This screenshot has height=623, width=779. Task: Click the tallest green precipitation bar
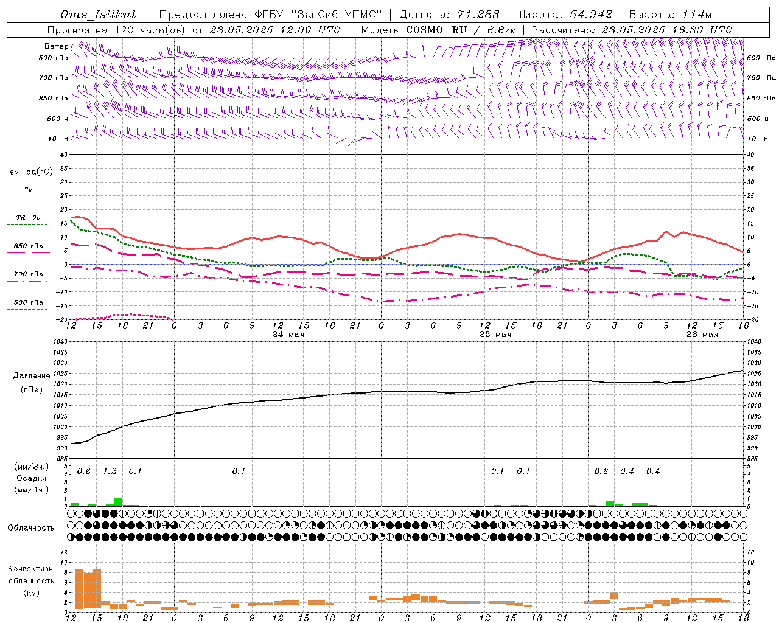tap(118, 502)
